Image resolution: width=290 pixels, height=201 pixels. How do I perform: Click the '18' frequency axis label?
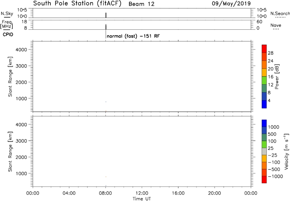24,22
